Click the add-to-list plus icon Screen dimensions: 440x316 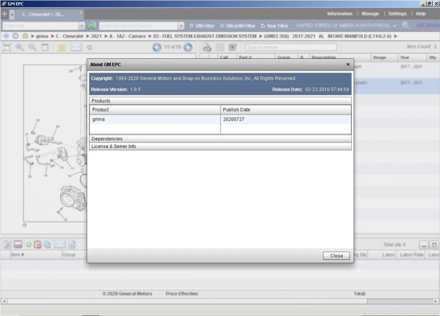pos(233,47)
